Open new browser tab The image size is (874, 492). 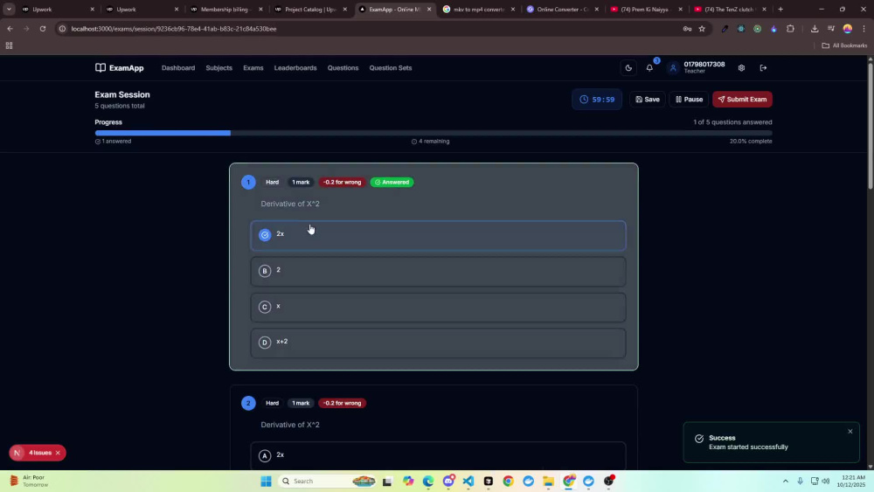pyautogui.click(x=780, y=9)
